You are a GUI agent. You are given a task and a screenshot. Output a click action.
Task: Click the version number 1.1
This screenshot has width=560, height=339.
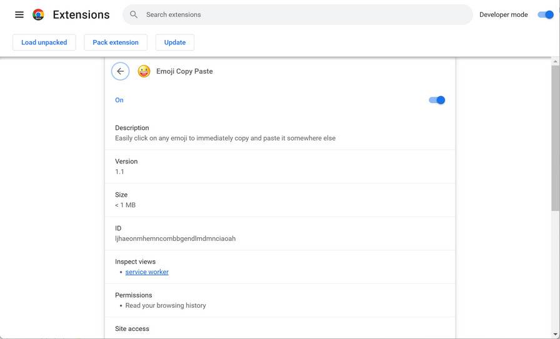coord(120,172)
